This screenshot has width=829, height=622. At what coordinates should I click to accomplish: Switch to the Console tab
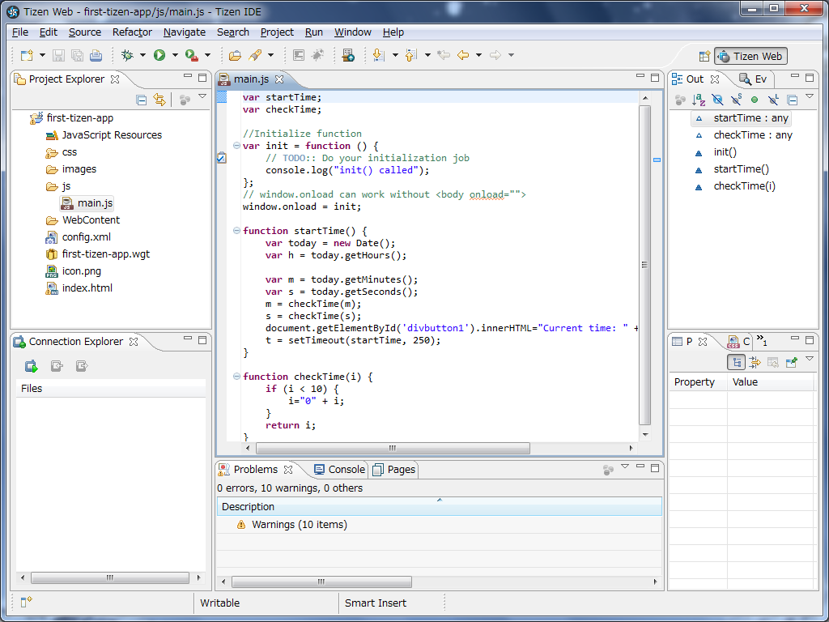pyautogui.click(x=339, y=470)
